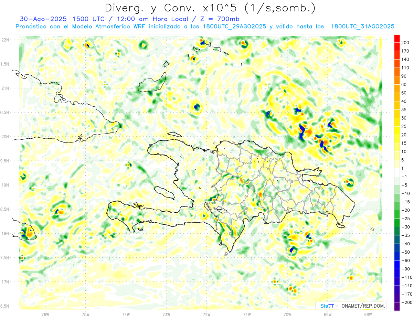Image resolution: width=413 pixels, height=319 pixels.
Task: Click the colorbar value '-50'
Action: pos(406,252)
